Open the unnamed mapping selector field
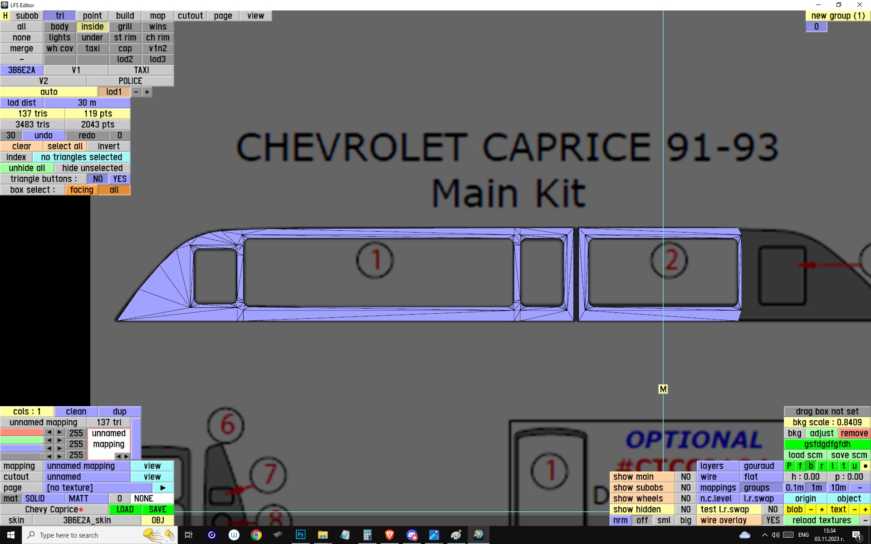The image size is (871, 544). click(x=87, y=466)
